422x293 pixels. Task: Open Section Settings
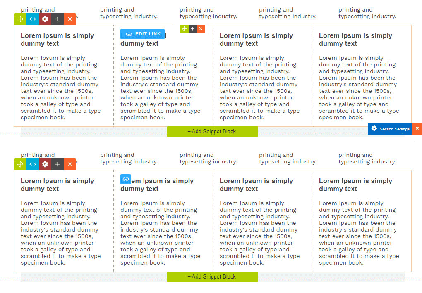[390, 129]
